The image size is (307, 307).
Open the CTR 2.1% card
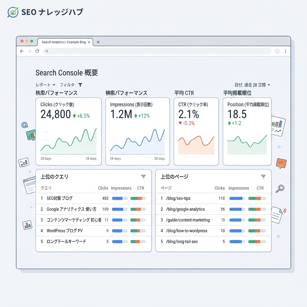[x=196, y=131]
